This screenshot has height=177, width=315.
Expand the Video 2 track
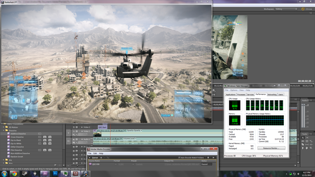(82, 127)
